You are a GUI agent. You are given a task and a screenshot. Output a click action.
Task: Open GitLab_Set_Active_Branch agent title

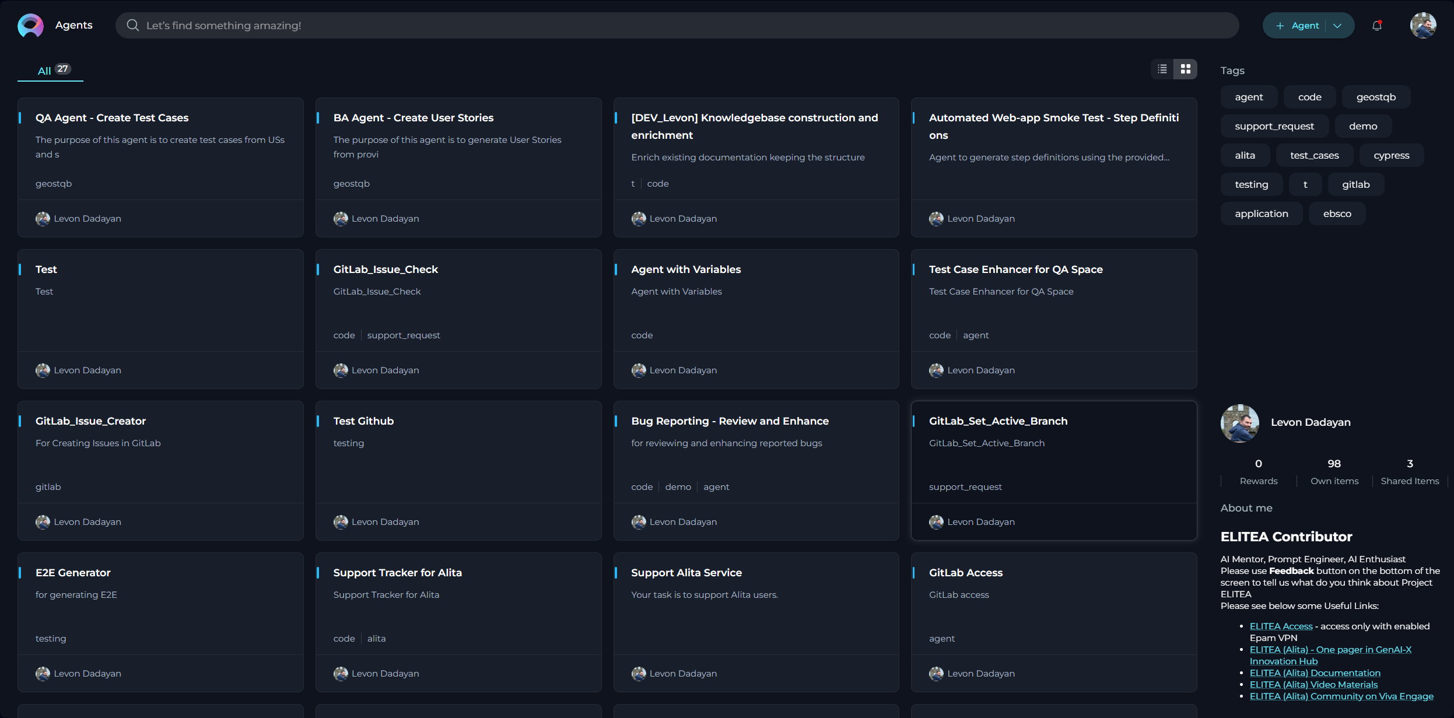pyautogui.click(x=998, y=421)
